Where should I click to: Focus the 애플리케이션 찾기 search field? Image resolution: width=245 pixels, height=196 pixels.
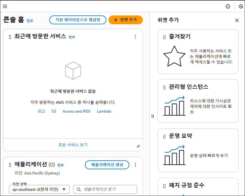(x=105, y=189)
